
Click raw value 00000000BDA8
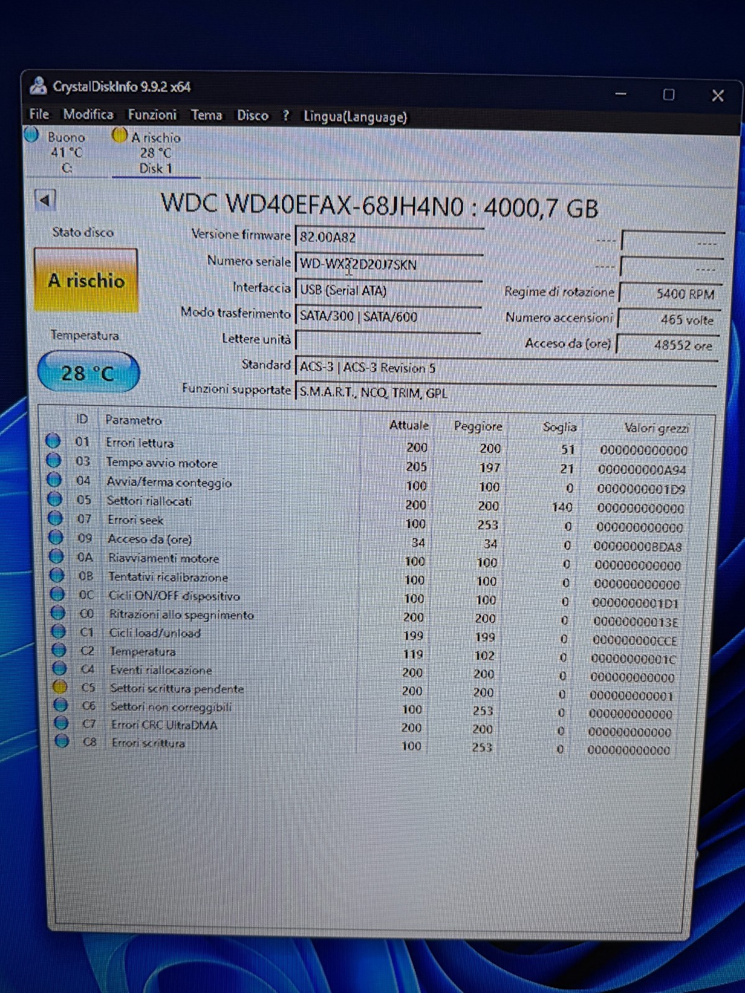pyautogui.click(x=638, y=547)
